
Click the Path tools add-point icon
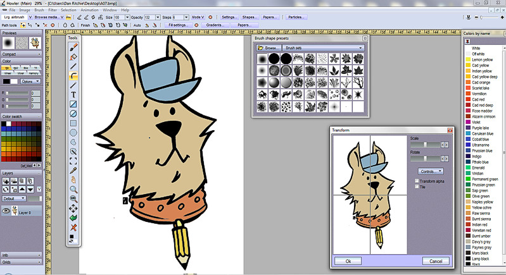point(23,25)
